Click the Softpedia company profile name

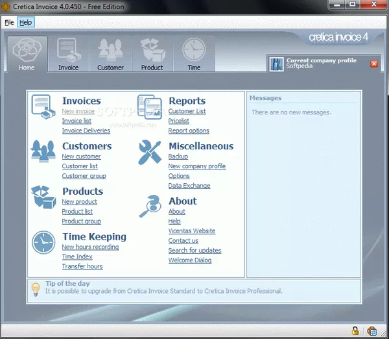click(x=299, y=66)
